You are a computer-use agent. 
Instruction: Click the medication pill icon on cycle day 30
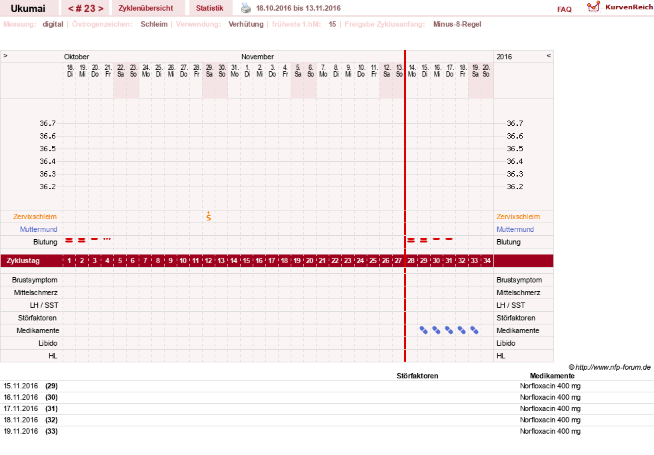(x=436, y=330)
